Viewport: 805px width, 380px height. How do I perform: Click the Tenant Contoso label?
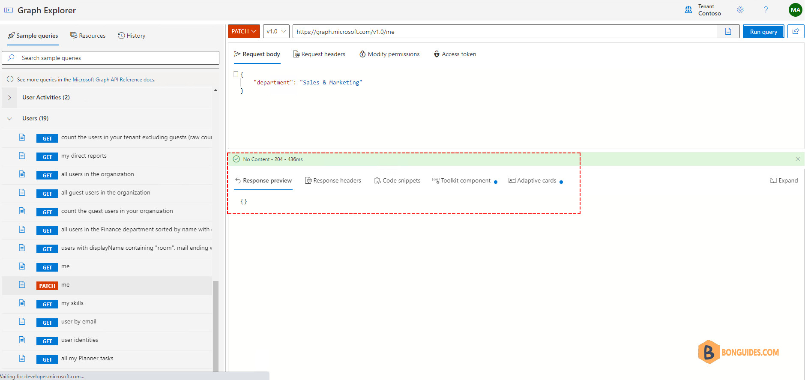pos(709,10)
